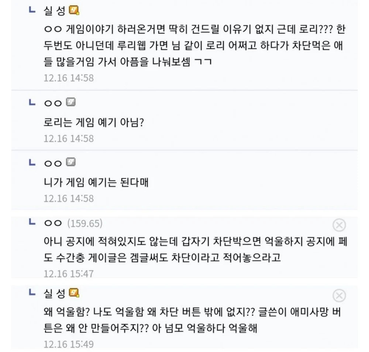Click reply arrow beside '니가 게임 예기는 된다매' comment

[x=32, y=162]
